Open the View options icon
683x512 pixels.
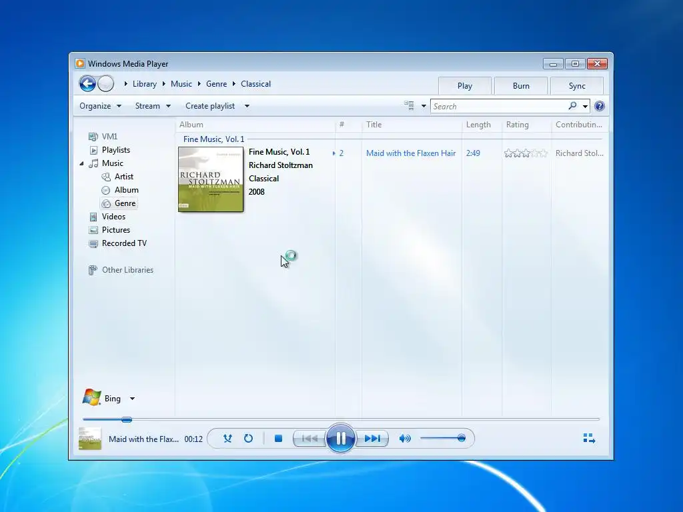tap(409, 106)
